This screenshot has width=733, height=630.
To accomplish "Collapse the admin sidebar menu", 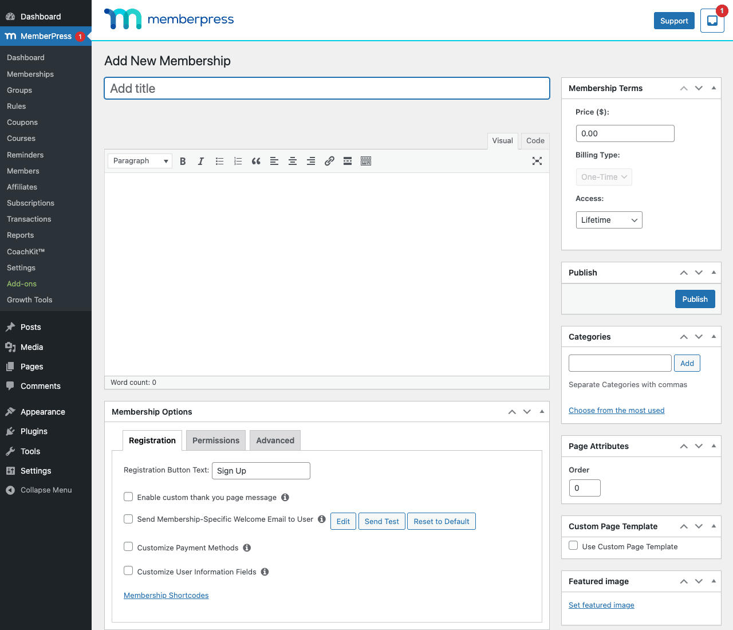I will [x=46, y=490].
